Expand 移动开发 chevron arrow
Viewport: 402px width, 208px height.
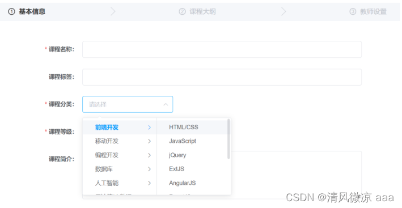(149, 141)
